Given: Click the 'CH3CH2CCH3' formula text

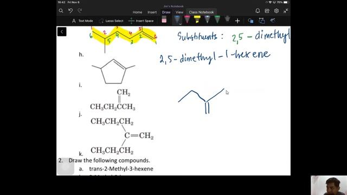Looking at the screenshot, I should [112, 107].
